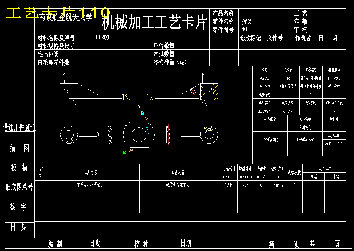Click the 零件名称 label
The width and height of the screenshot is (354, 251).
pos(223,21)
